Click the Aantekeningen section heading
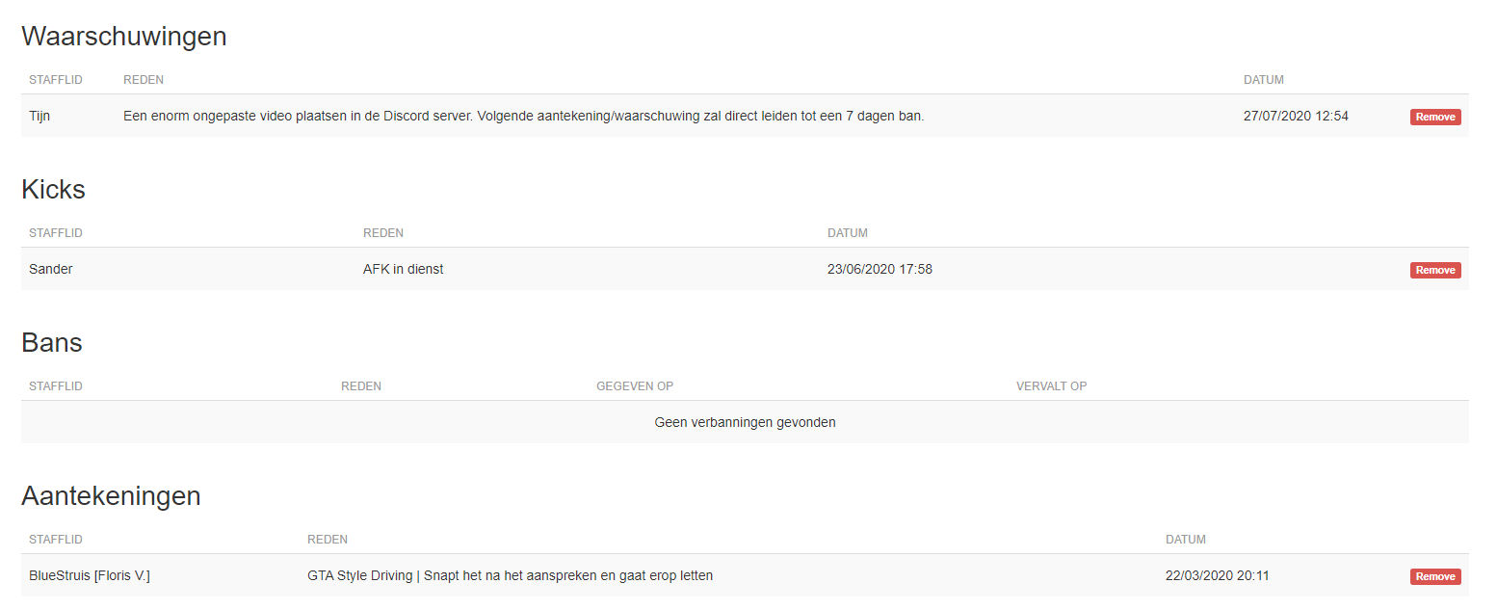The height and width of the screenshot is (610, 1497). [x=111, y=496]
